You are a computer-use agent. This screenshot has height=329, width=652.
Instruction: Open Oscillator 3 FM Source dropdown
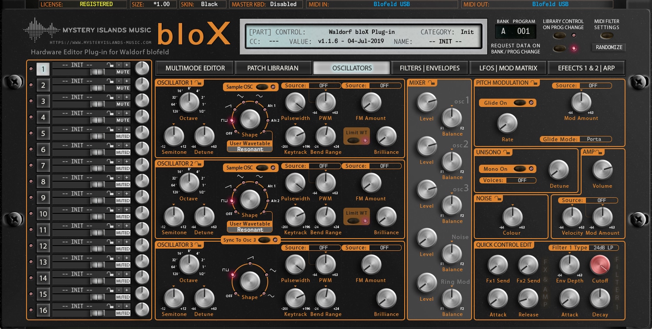[385, 248]
